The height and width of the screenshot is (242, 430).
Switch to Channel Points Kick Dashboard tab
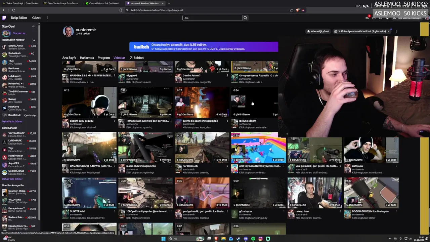click(104, 3)
